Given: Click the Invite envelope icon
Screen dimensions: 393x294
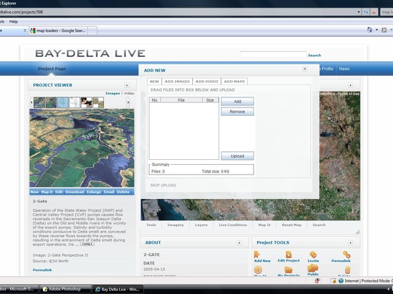Looking at the screenshot, I should pos(313,255).
